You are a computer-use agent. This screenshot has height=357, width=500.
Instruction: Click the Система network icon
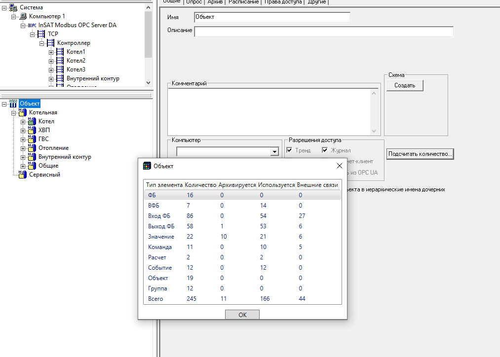[13, 7]
